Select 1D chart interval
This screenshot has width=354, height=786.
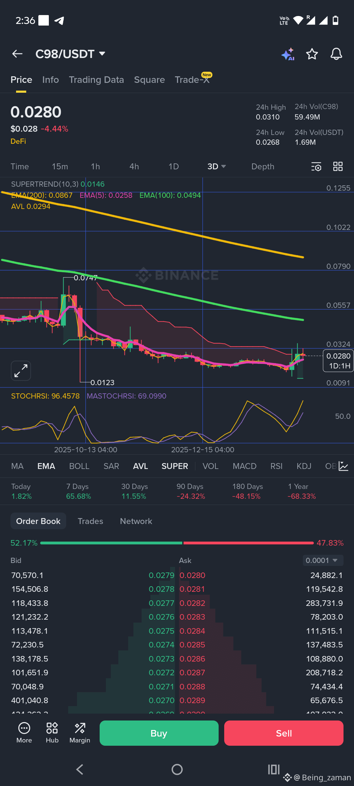174,166
